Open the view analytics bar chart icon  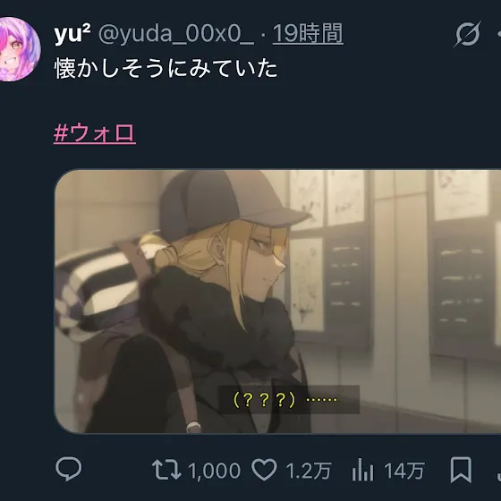tap(362, 470)
